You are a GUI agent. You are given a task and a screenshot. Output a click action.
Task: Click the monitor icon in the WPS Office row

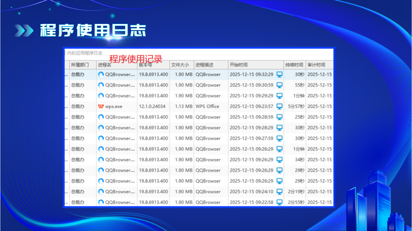click(279, 106)
